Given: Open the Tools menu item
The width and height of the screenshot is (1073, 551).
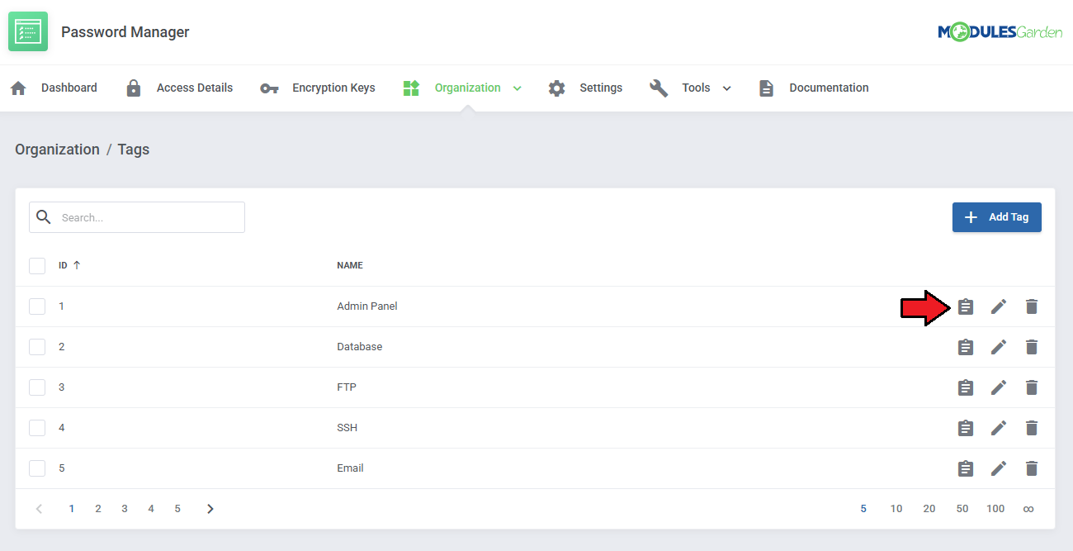Looking at the screenshot, I should 696,88.
